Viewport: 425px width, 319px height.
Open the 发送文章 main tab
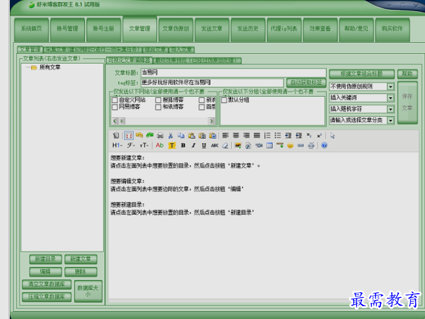(212, 29)
